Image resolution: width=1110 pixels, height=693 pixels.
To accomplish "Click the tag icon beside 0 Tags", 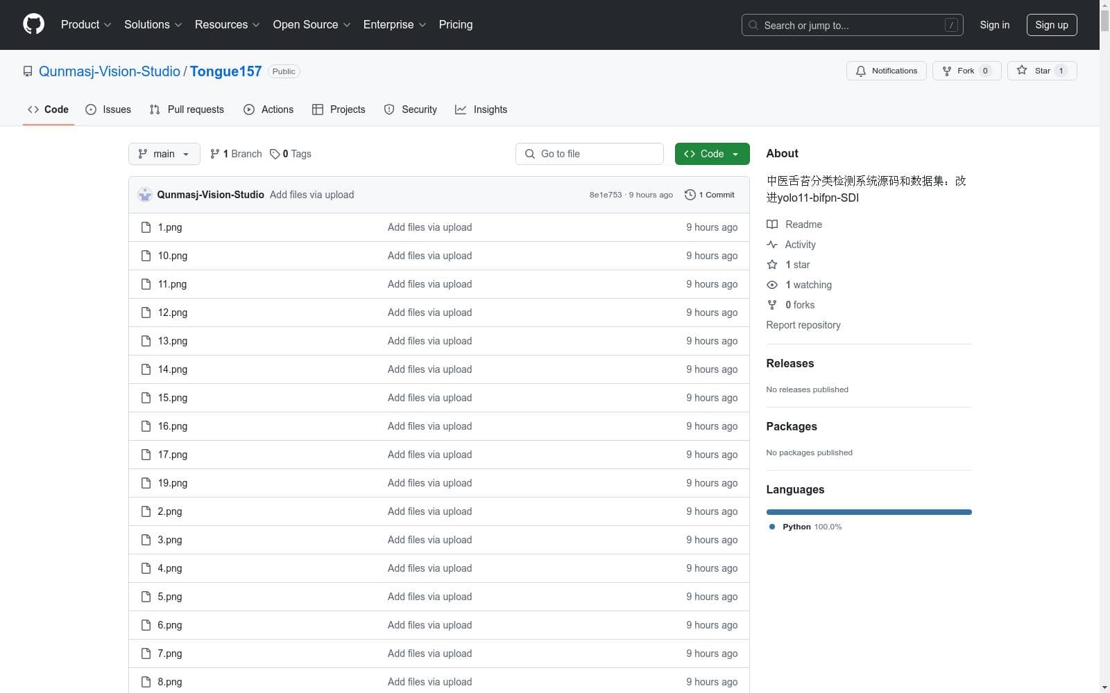I will (275, 154).
